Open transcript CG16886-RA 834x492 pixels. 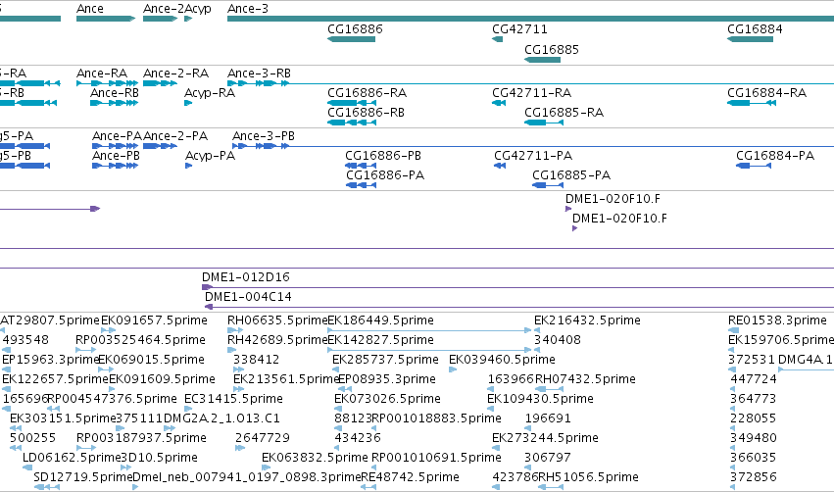pos(352,103)
